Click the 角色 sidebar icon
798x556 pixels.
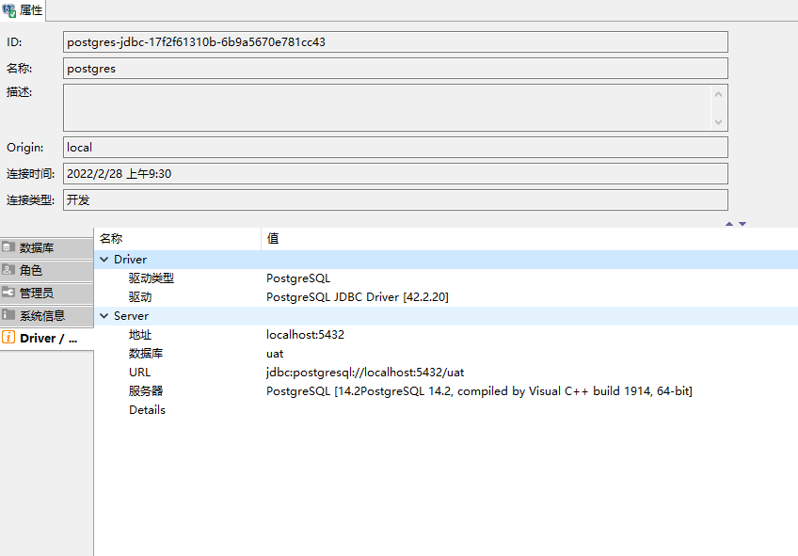tap(8, 270)
